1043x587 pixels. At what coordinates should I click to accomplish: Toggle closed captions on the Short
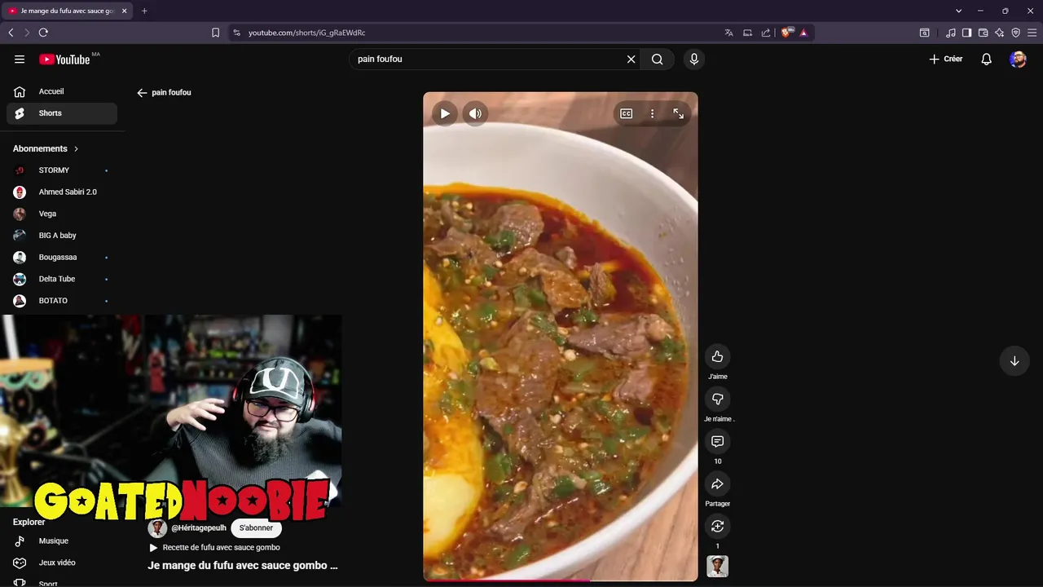[x=627, y=114]
